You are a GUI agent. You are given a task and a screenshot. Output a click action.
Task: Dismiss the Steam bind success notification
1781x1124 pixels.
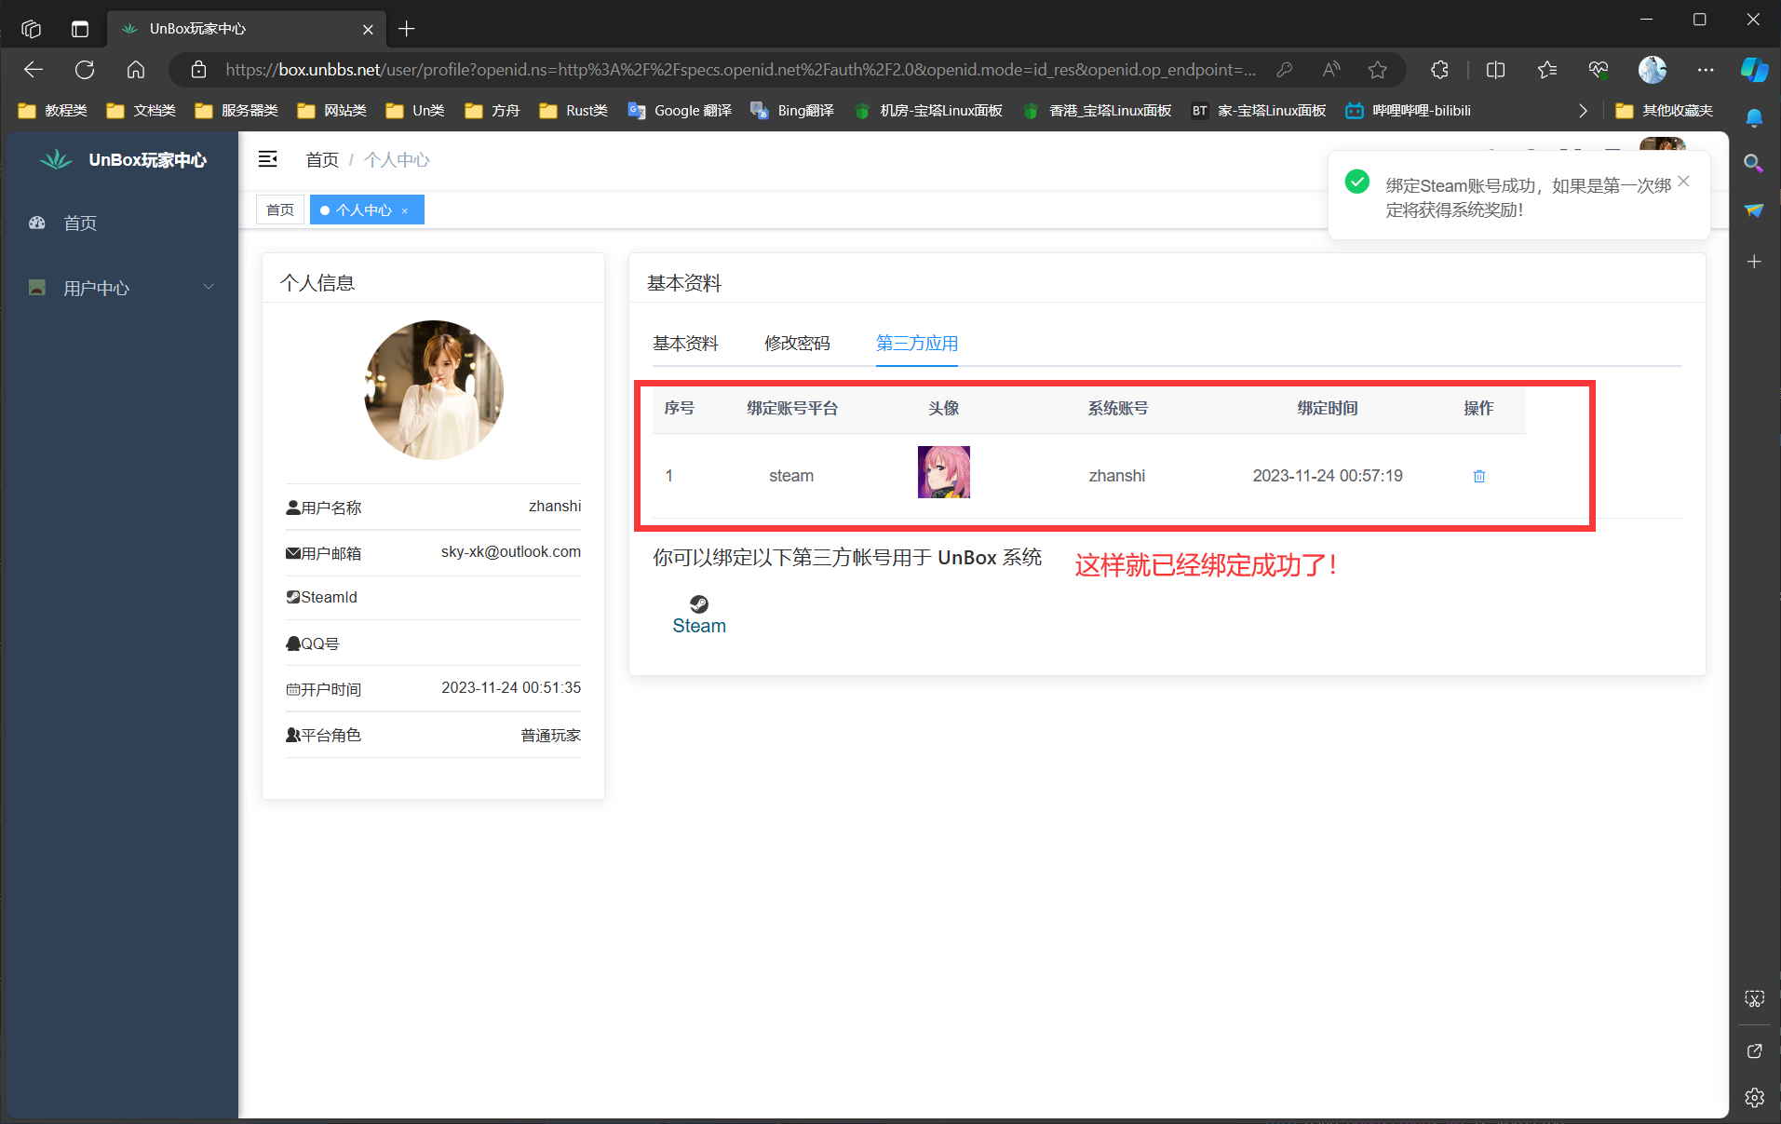[1683, 182]
